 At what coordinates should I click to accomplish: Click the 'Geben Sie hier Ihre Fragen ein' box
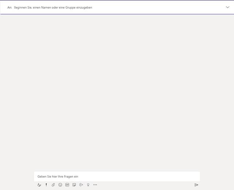click(x=117, y=177)
